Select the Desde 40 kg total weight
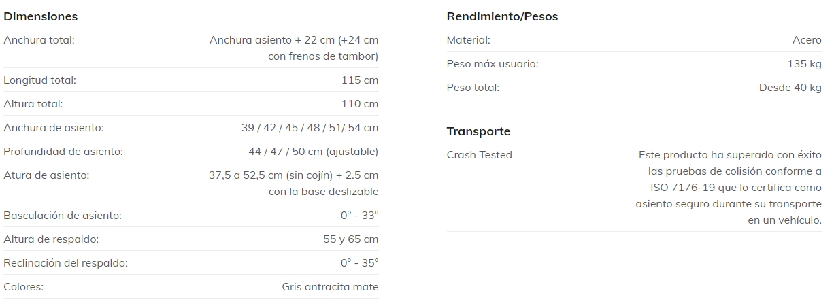 (x=790, y=88)
